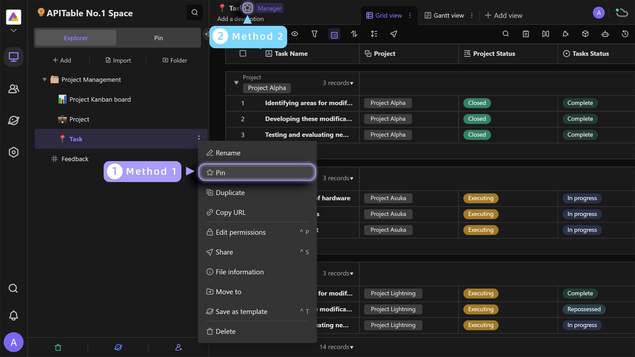This screenshot has width=635, height=357.
Task: Select the row height icon
Action: (x=374, y=34)
